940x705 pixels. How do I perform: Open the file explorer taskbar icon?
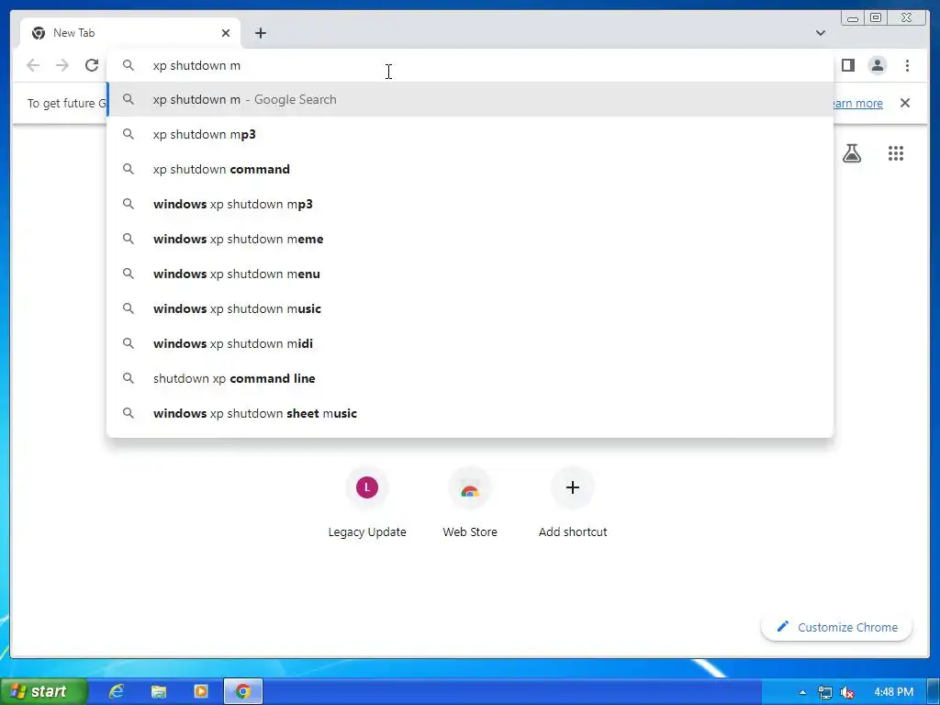pos(158,691)
